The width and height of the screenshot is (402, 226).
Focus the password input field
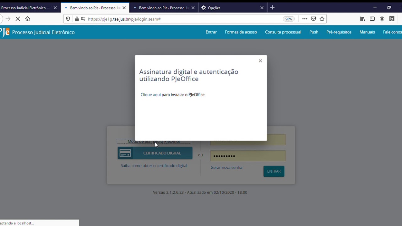point(248,156)
